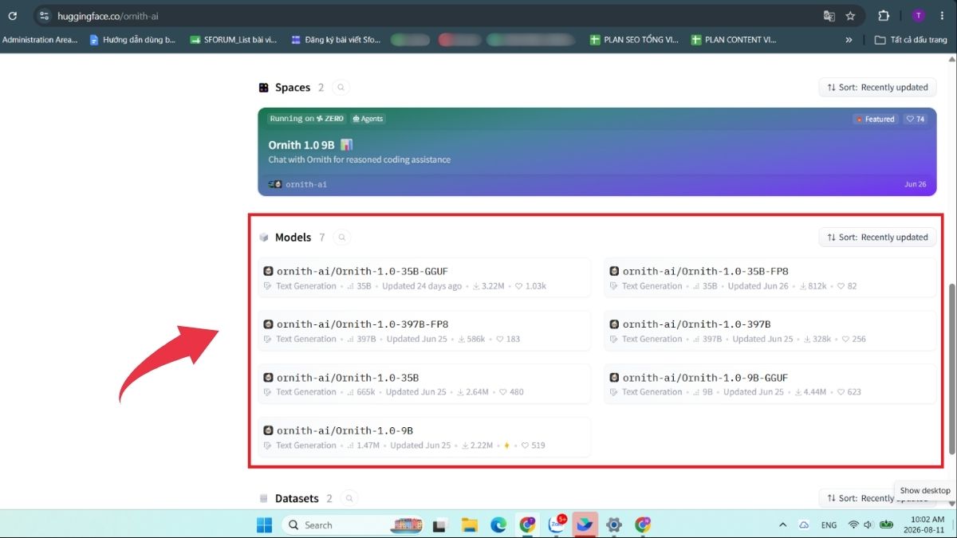The image size is (957, 538).
Task: Open Microsoft Edge from the taskbar
Action: tap(498, 524)
